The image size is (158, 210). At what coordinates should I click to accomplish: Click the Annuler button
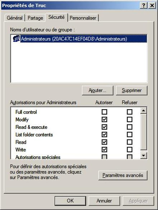pyautogui.click(x=104, y=201)
